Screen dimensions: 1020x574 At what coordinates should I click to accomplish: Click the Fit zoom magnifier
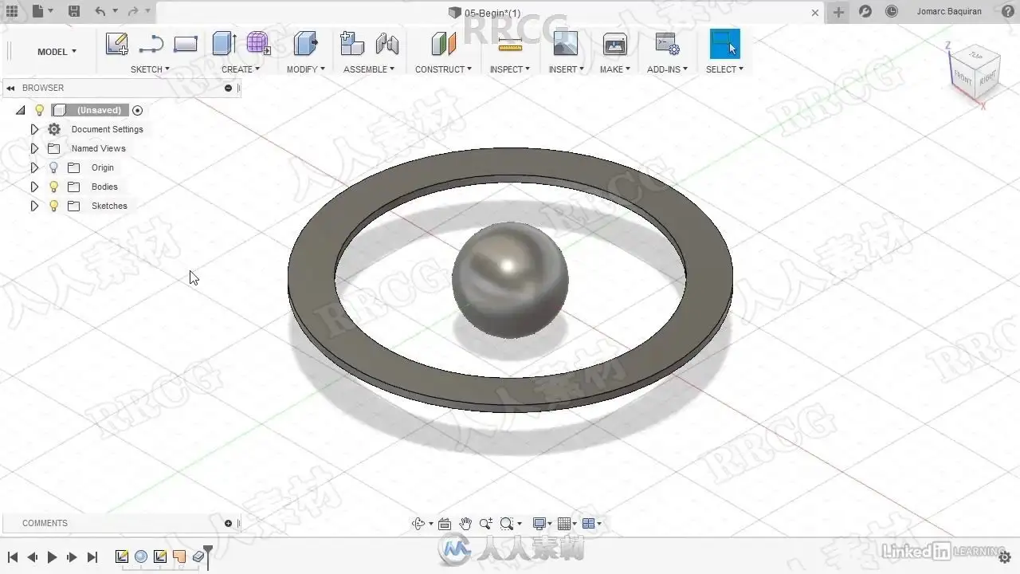[506, 524]
